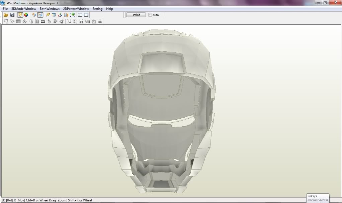Click the linksys Internet access network popup
Viewport: 342px width, 203px height.
[318, 198]
